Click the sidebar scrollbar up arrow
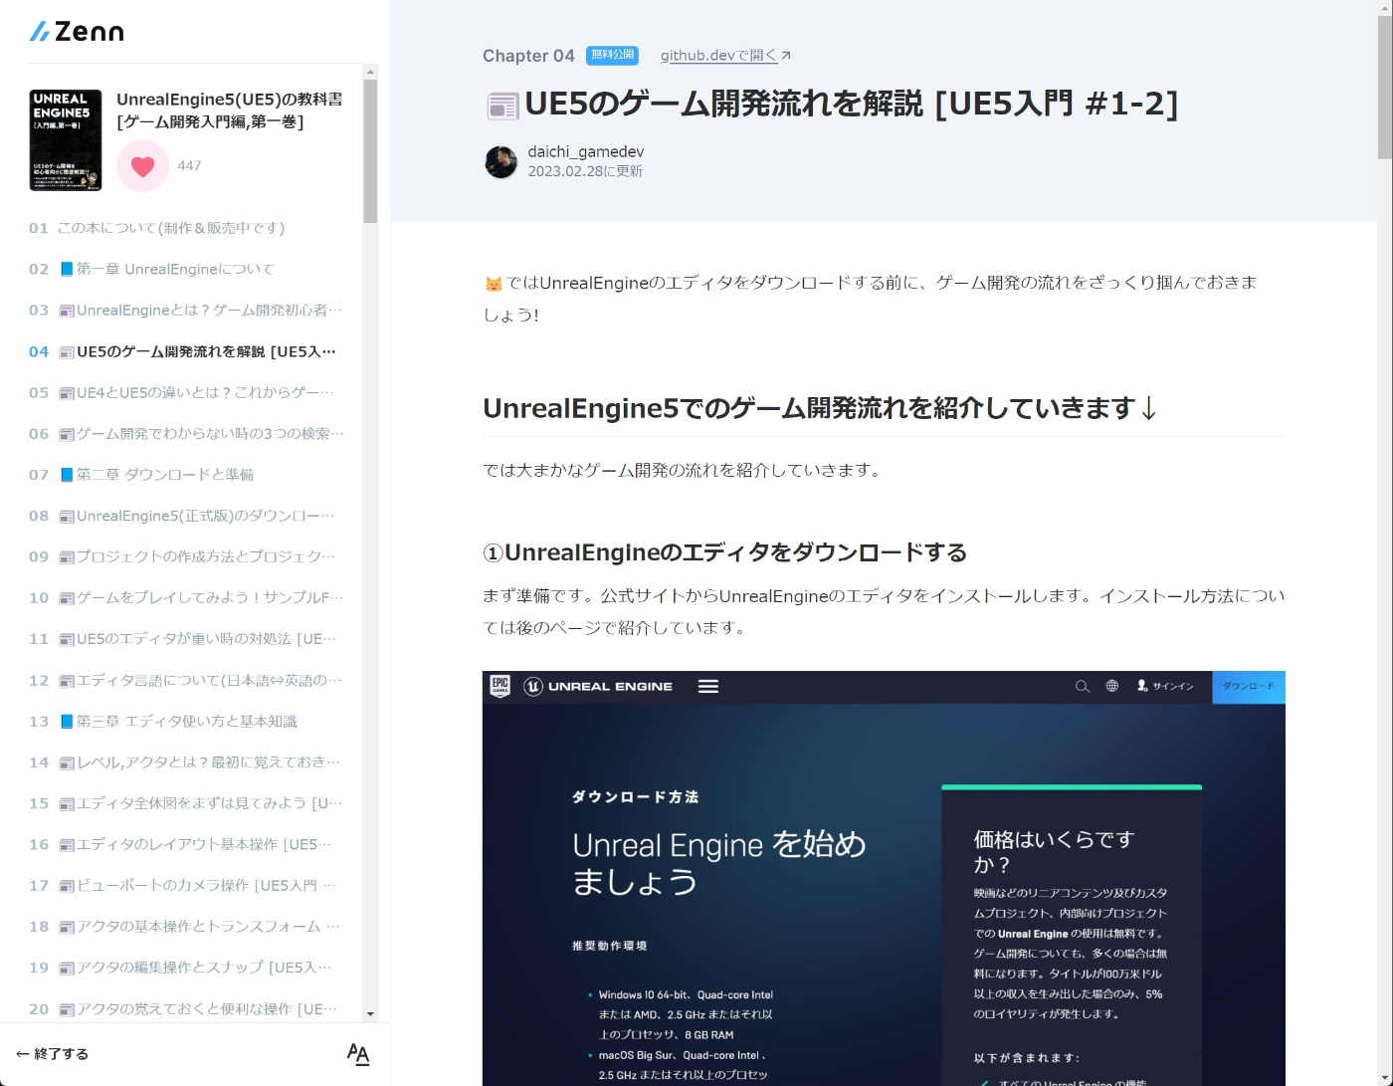 [x=370, y=72]
